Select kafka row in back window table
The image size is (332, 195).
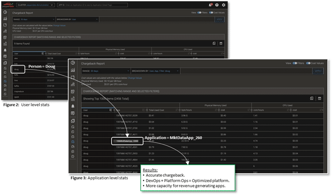tap(40, 86)
